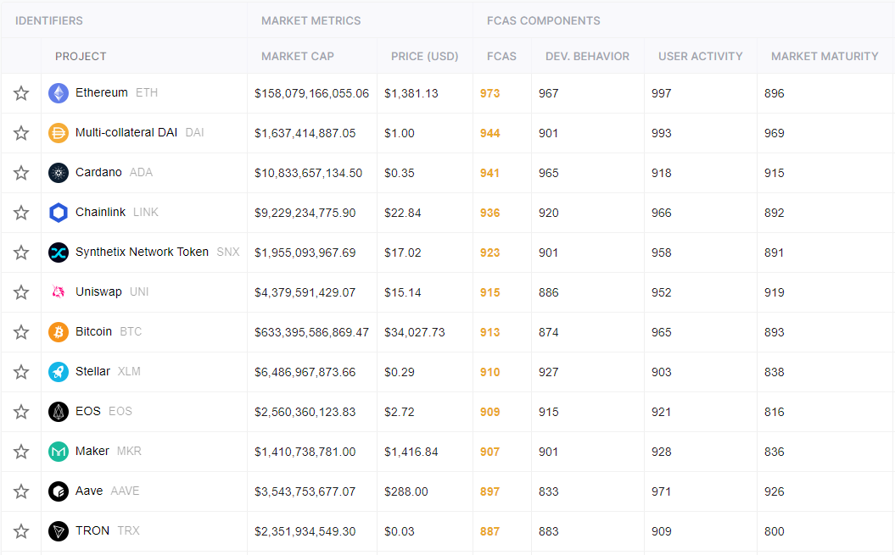Click the TRON logo icon
The image size is (895, 555).
[x=59, y=531]
